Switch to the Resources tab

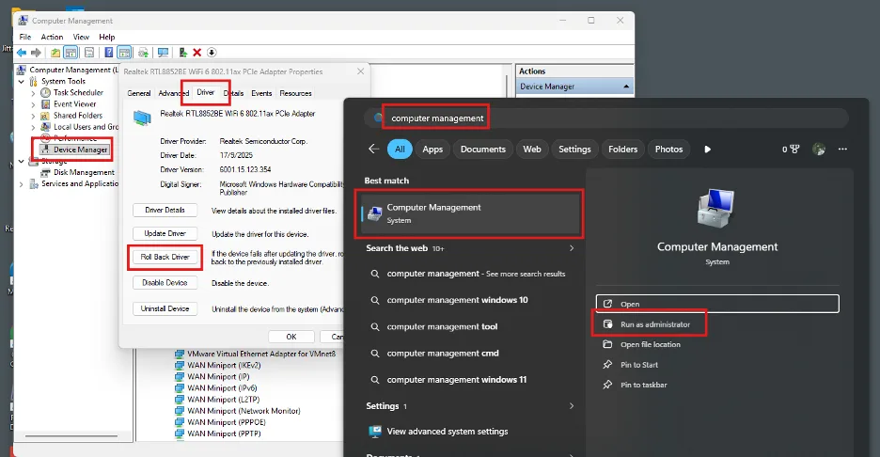pyautogui.click(x=296, y=93)
